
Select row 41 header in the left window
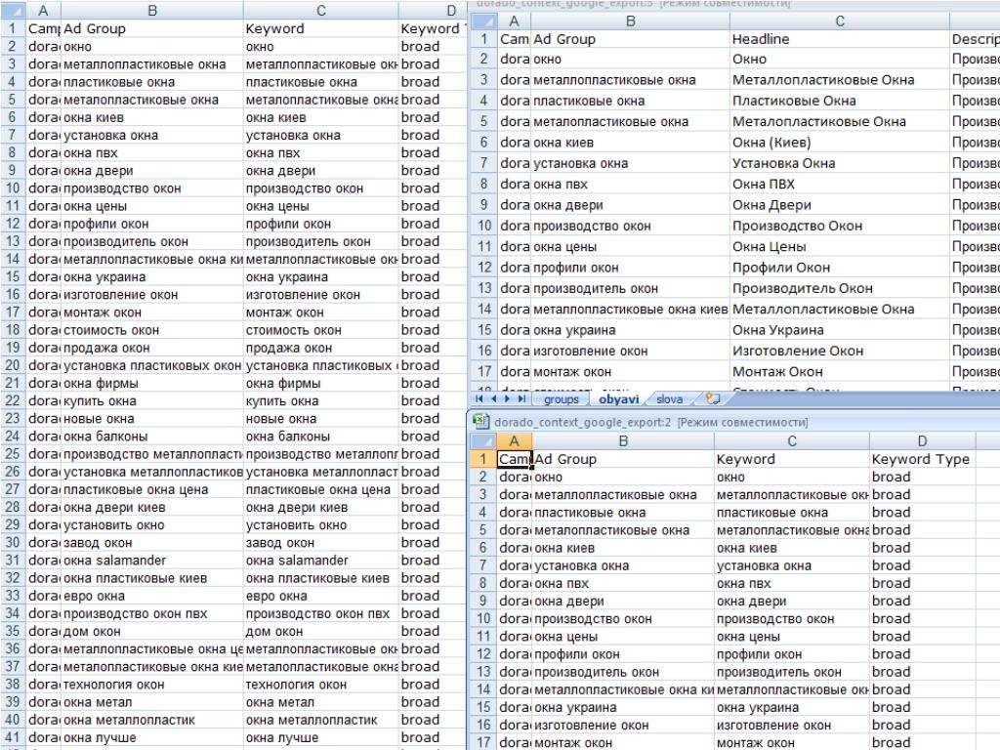click(x=13, y=737)
